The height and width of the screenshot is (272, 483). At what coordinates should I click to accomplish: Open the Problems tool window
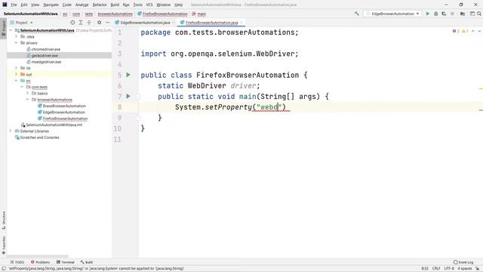click(x=40, y=262)
